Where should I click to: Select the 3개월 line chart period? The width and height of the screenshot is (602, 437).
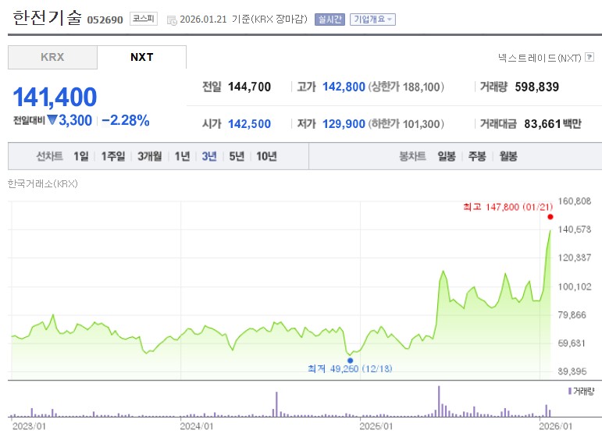coord(149,156)
